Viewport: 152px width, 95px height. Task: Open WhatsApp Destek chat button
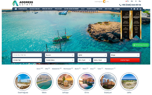point(140,45)
